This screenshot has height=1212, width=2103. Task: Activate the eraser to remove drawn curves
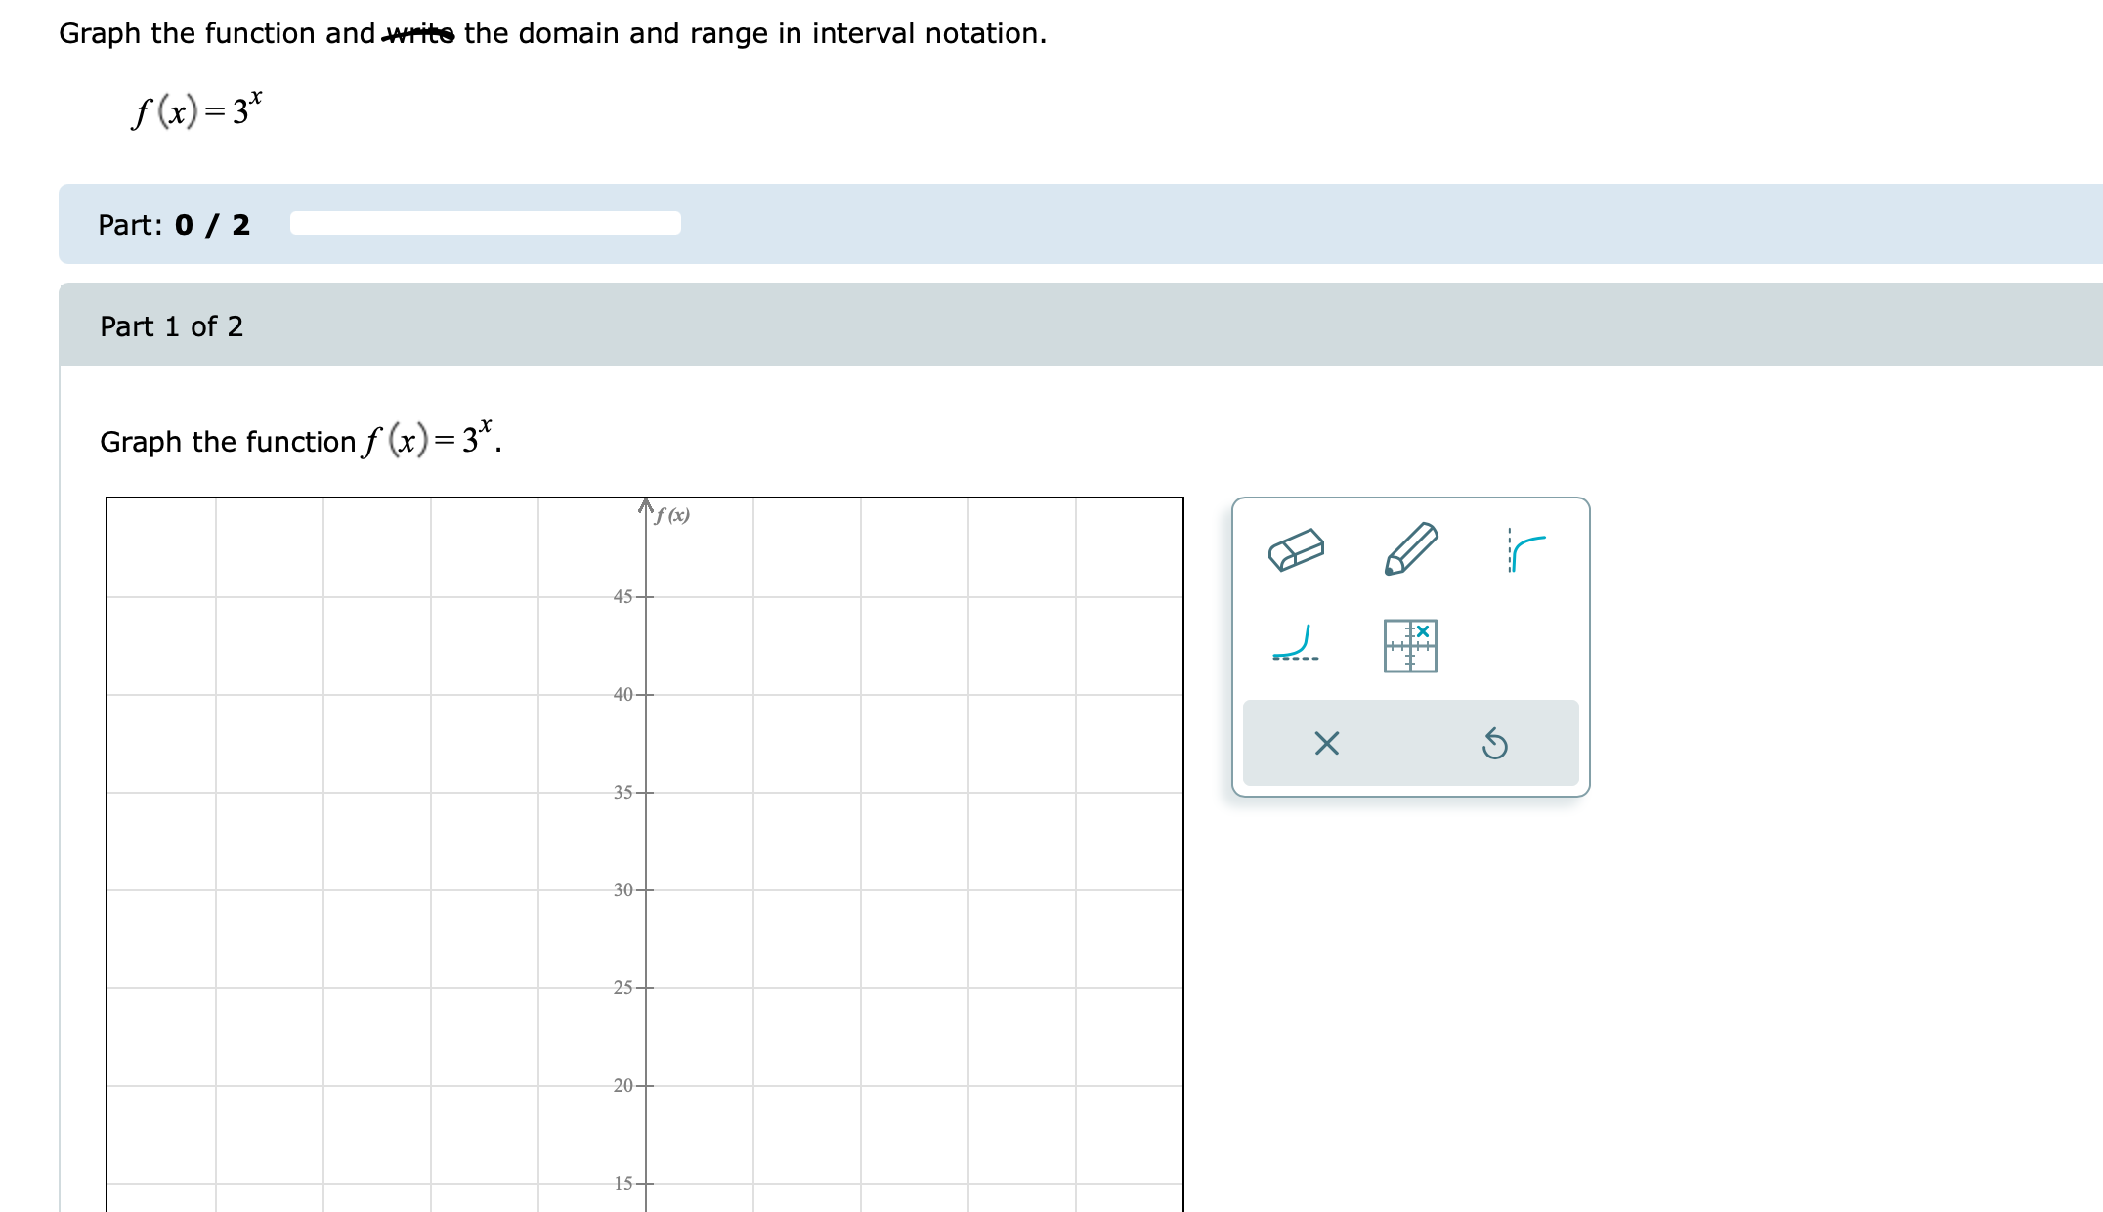click(1297, 548)
